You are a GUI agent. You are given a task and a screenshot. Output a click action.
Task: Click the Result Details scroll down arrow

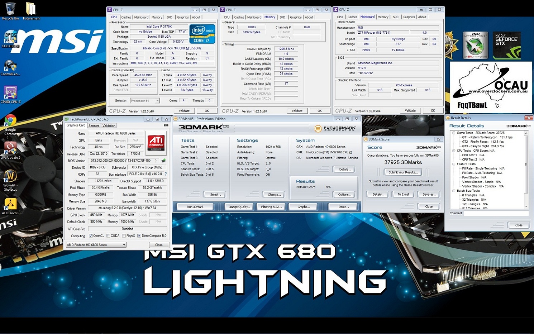point(526,206)
